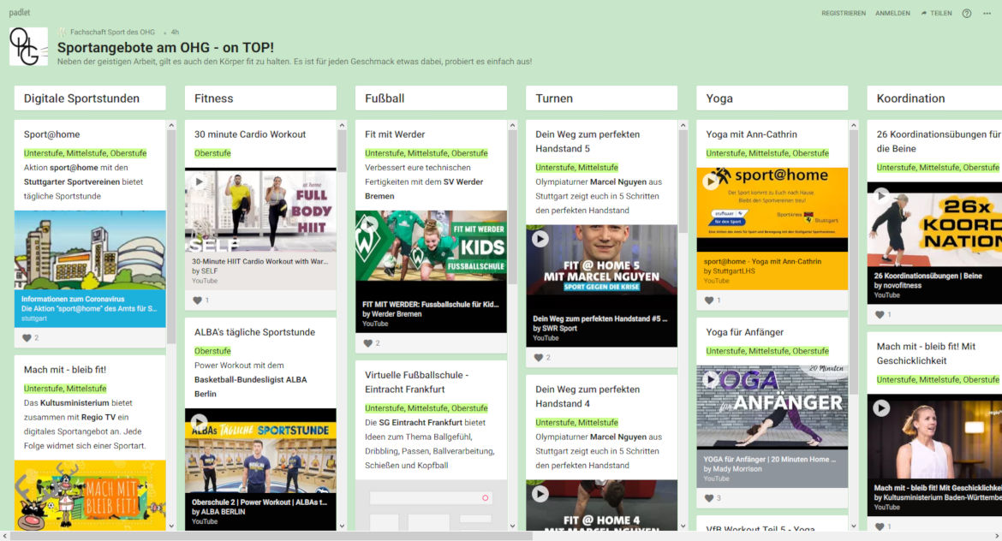Image resolution: width=1002 pixels, height=541 pixels.
Task: Click YOGA für Anfänger 20 Minuten caption
Action: [769, 459]
